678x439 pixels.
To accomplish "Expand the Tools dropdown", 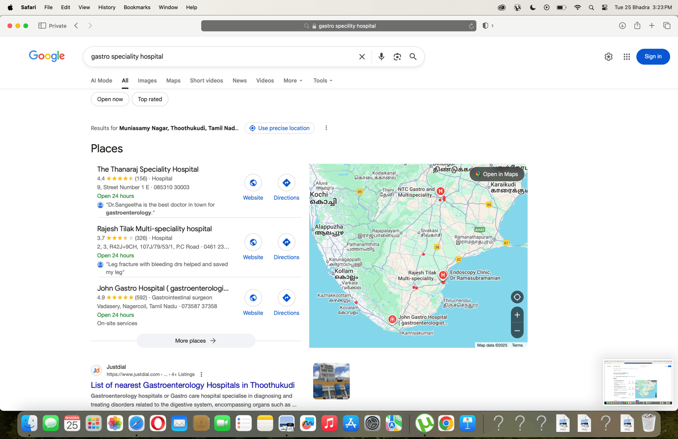I will click(x=323, y=81).
